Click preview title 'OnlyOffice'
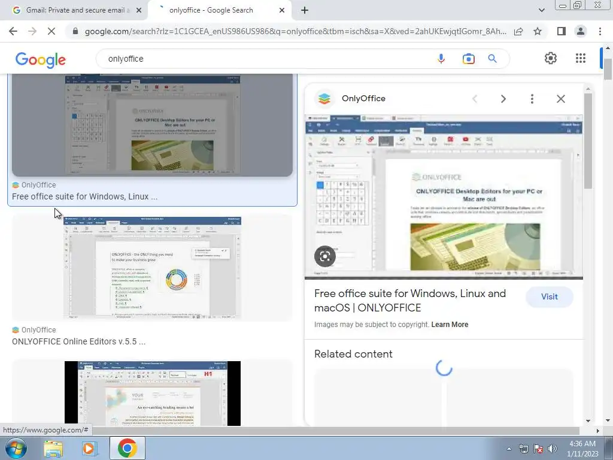The image size is (613, 460). [363, 99]
